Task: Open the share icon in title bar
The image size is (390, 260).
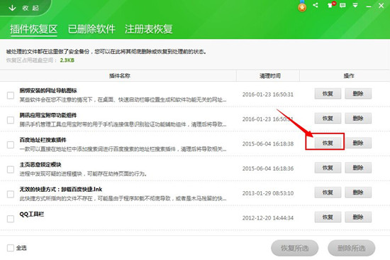Action: click(x=316, y=5)
